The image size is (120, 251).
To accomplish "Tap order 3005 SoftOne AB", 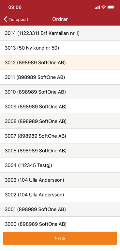I will pyautogui.click(x=60, y=151).
